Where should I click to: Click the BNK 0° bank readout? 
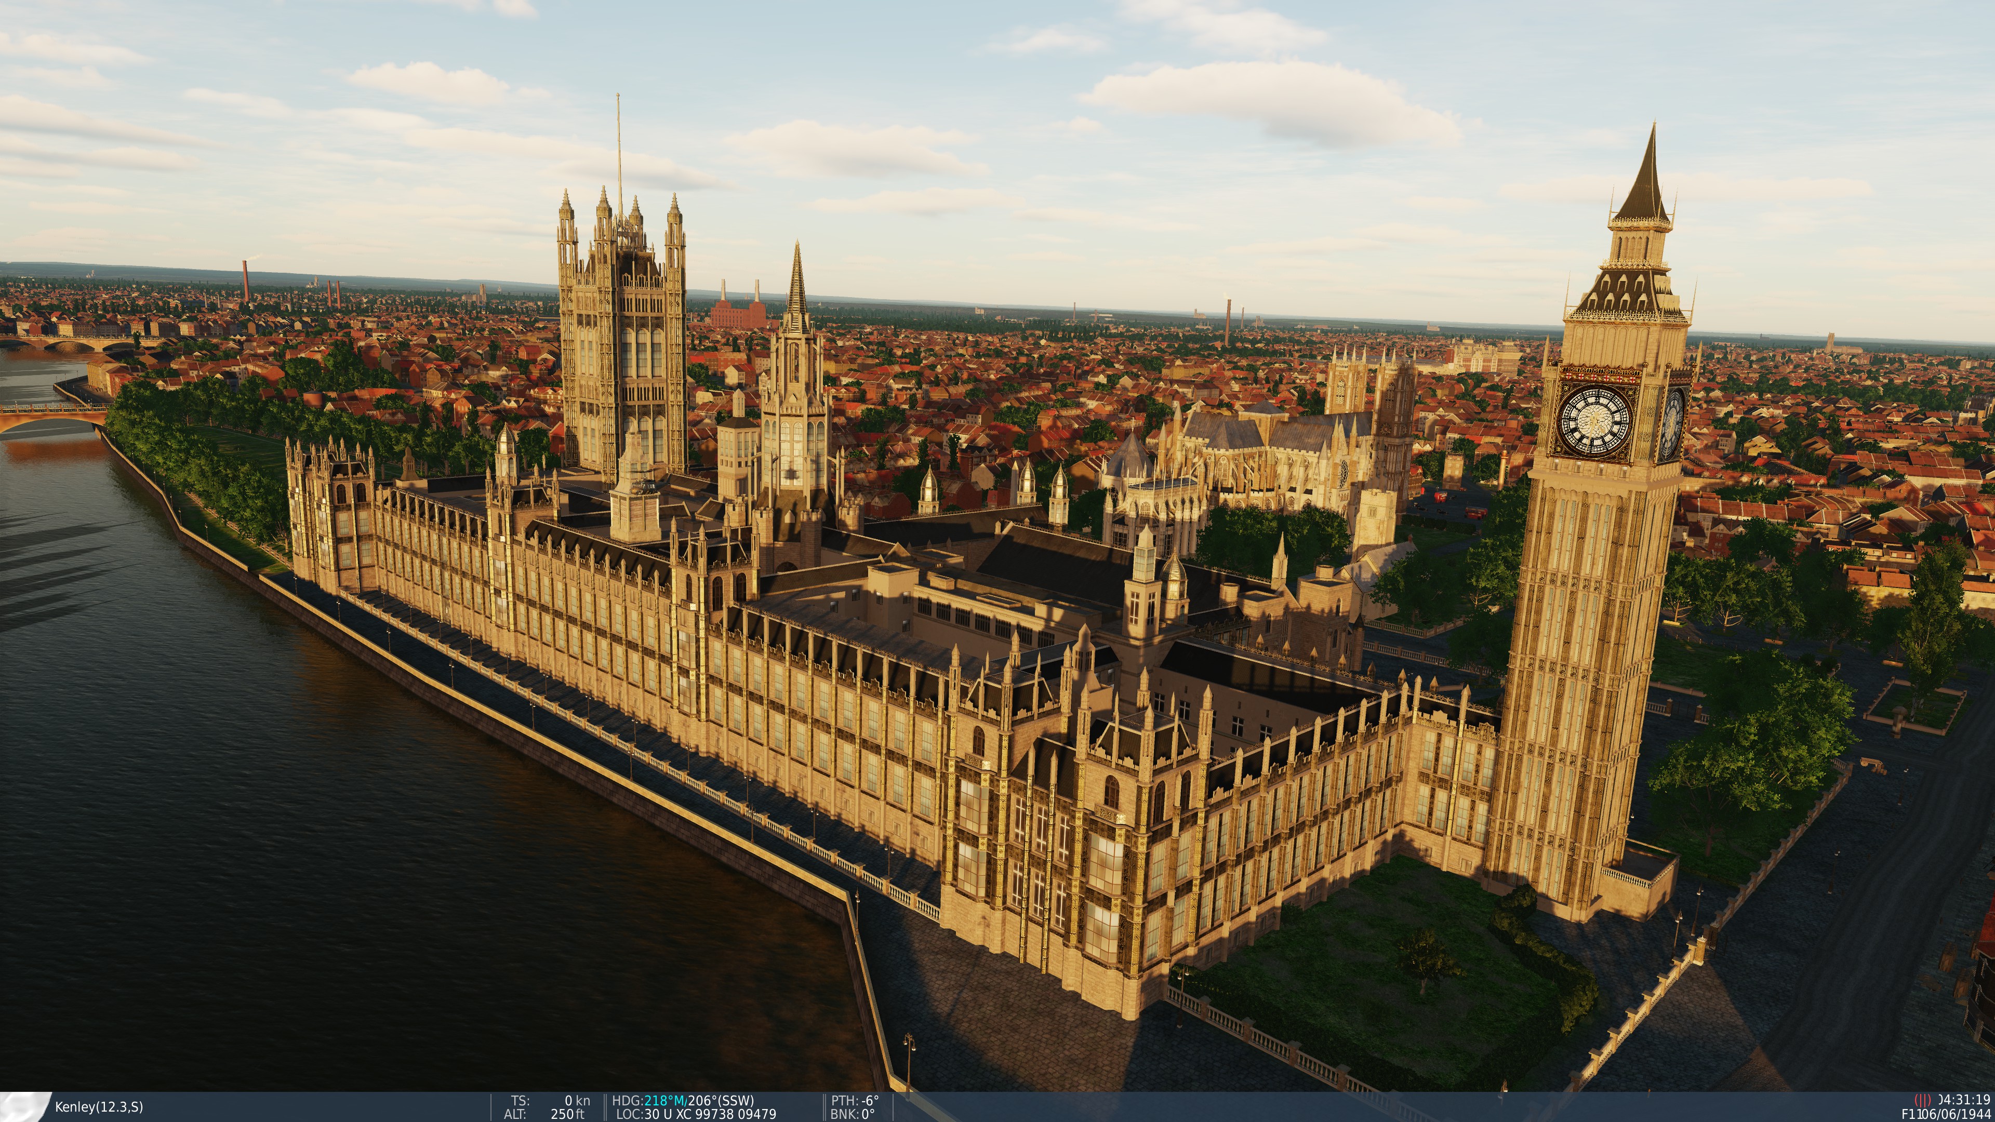pos(853,1114)
